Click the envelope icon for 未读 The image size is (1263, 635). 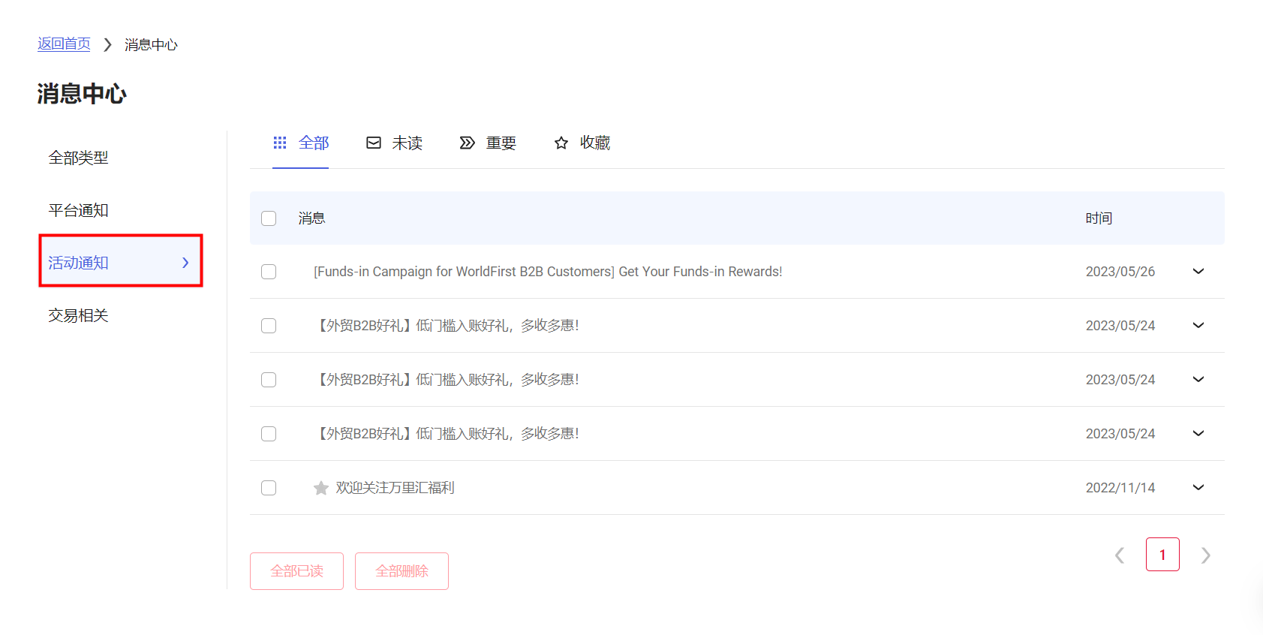tap(374, 143)
